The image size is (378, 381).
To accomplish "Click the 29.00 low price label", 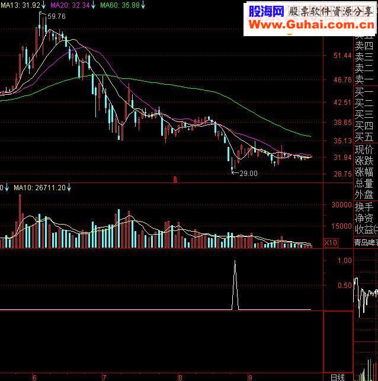I will click(x=248, y=173).
